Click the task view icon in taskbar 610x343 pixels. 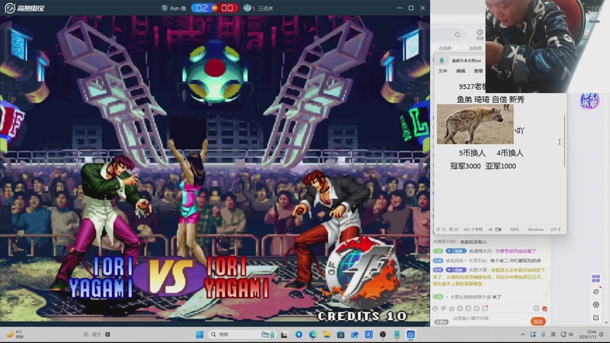tap(284, 335)
